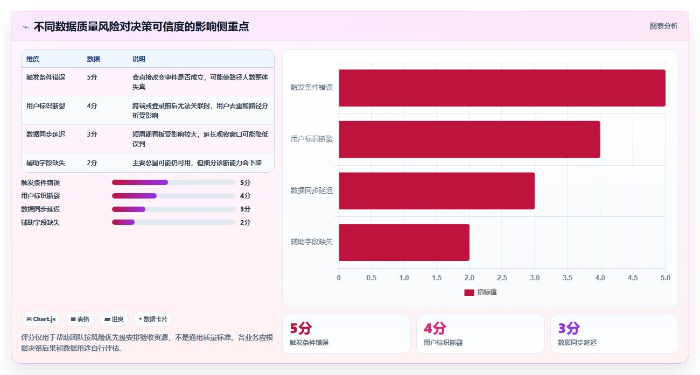Image resolution: width=700 pixels, height=375 pixels.
Task: Click the lightning icon beside the page title
Action: pyautogui.click(x=25, y=27)
